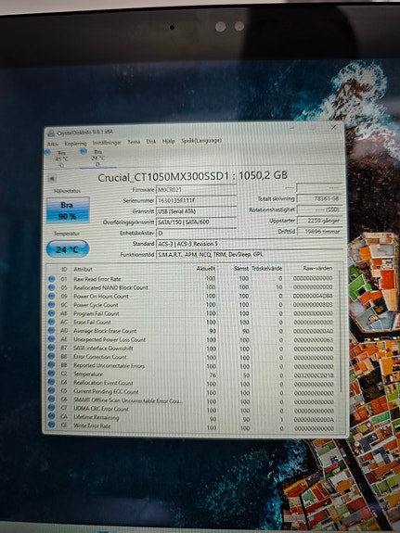Viewport: 400px width, 533px height.
Task: Open the Tema menu
Action: pyautogui.click(x=134, y=142)
